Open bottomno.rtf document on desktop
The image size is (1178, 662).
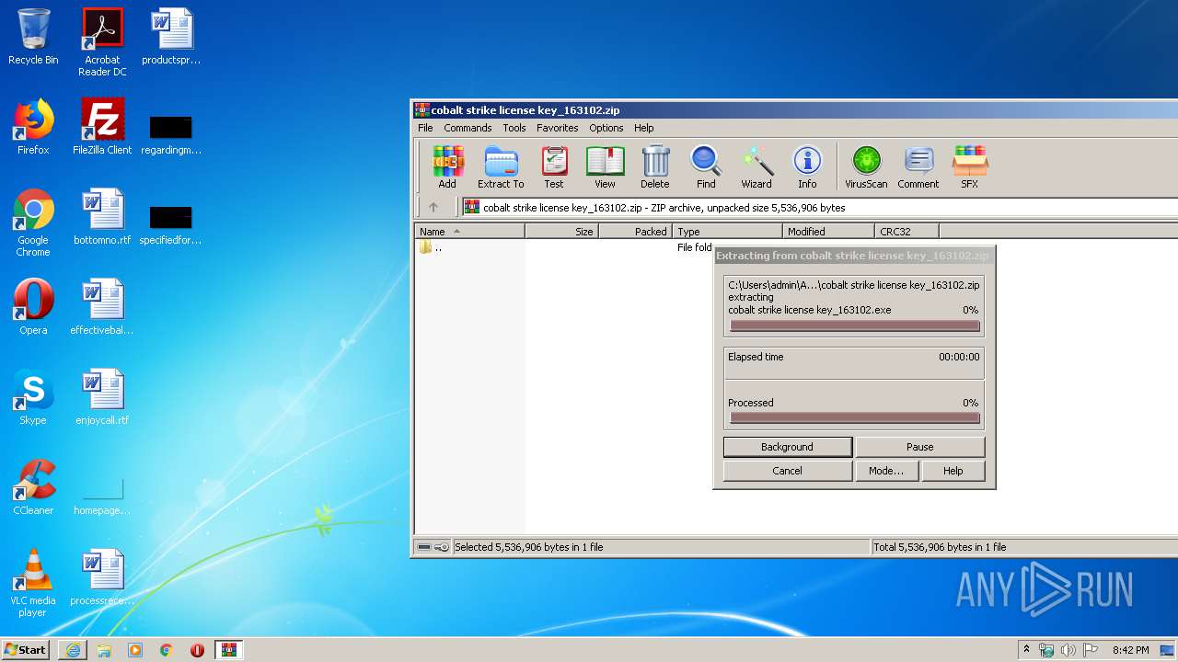[102, 217]
